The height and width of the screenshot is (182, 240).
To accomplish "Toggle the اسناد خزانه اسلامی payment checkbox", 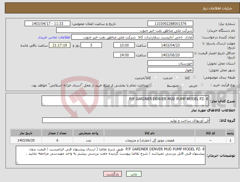I will (153, 85).
